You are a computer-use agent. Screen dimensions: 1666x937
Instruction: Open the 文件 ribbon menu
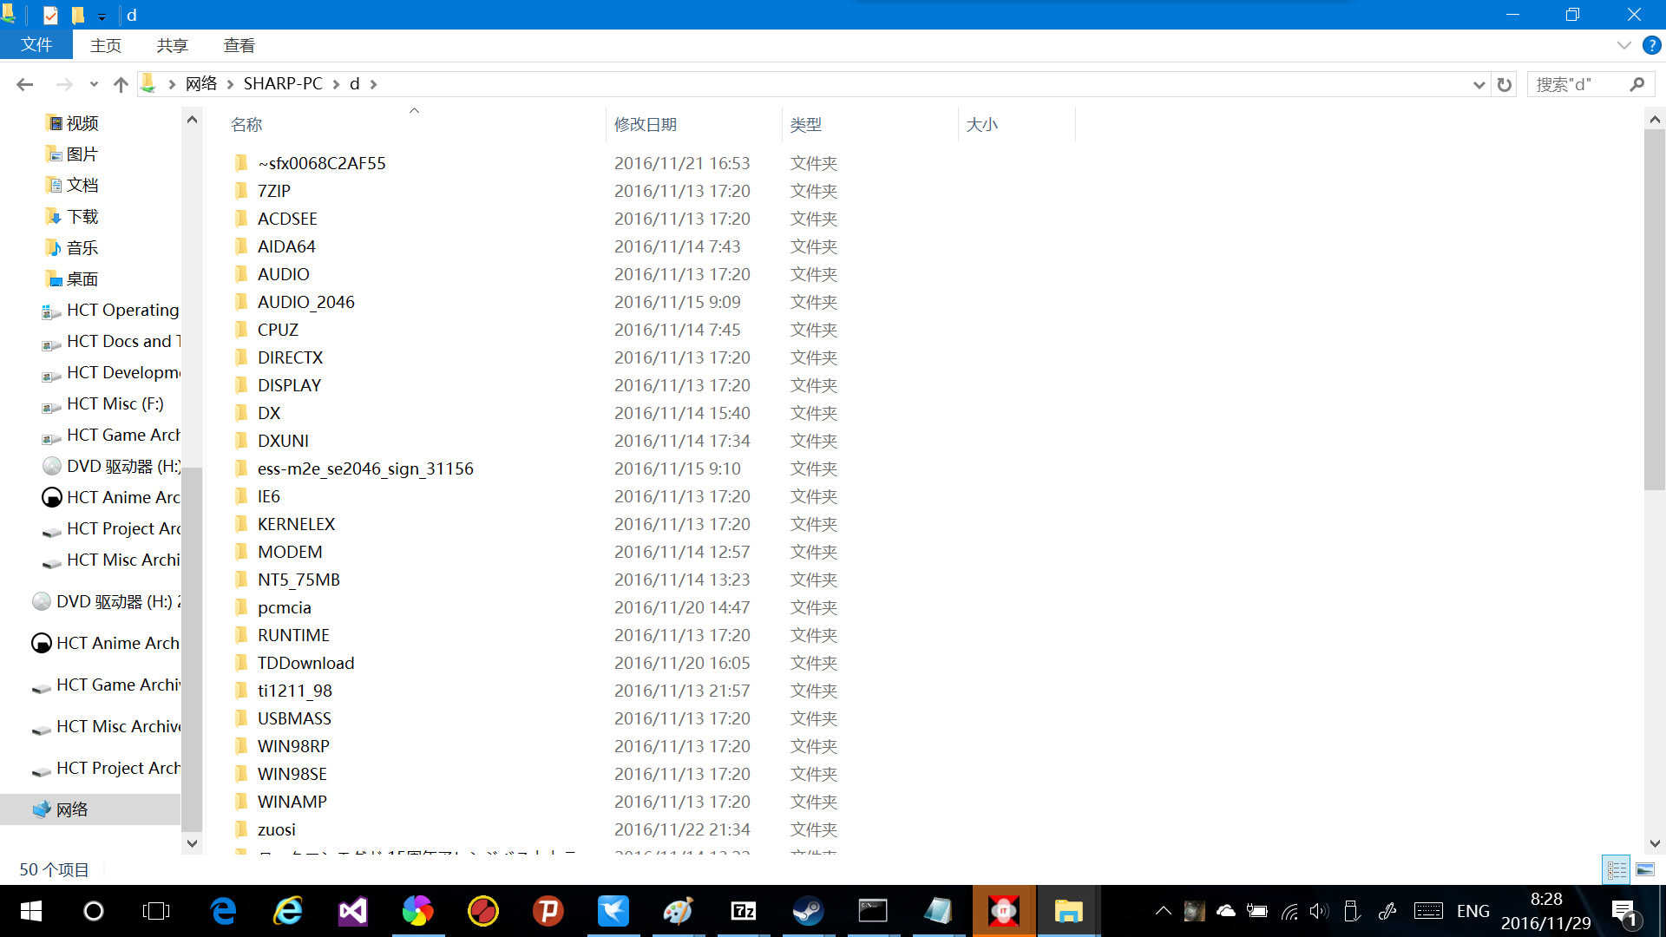tap(36, 45)
